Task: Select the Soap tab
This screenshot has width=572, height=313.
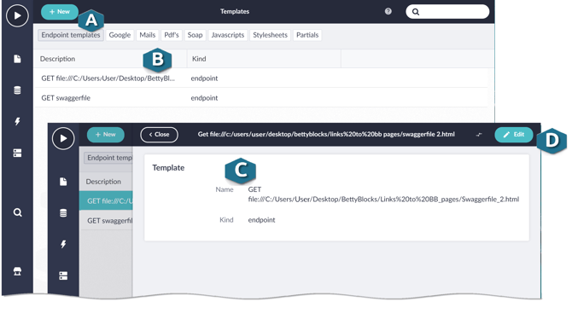Action: [x=195, y=35]
